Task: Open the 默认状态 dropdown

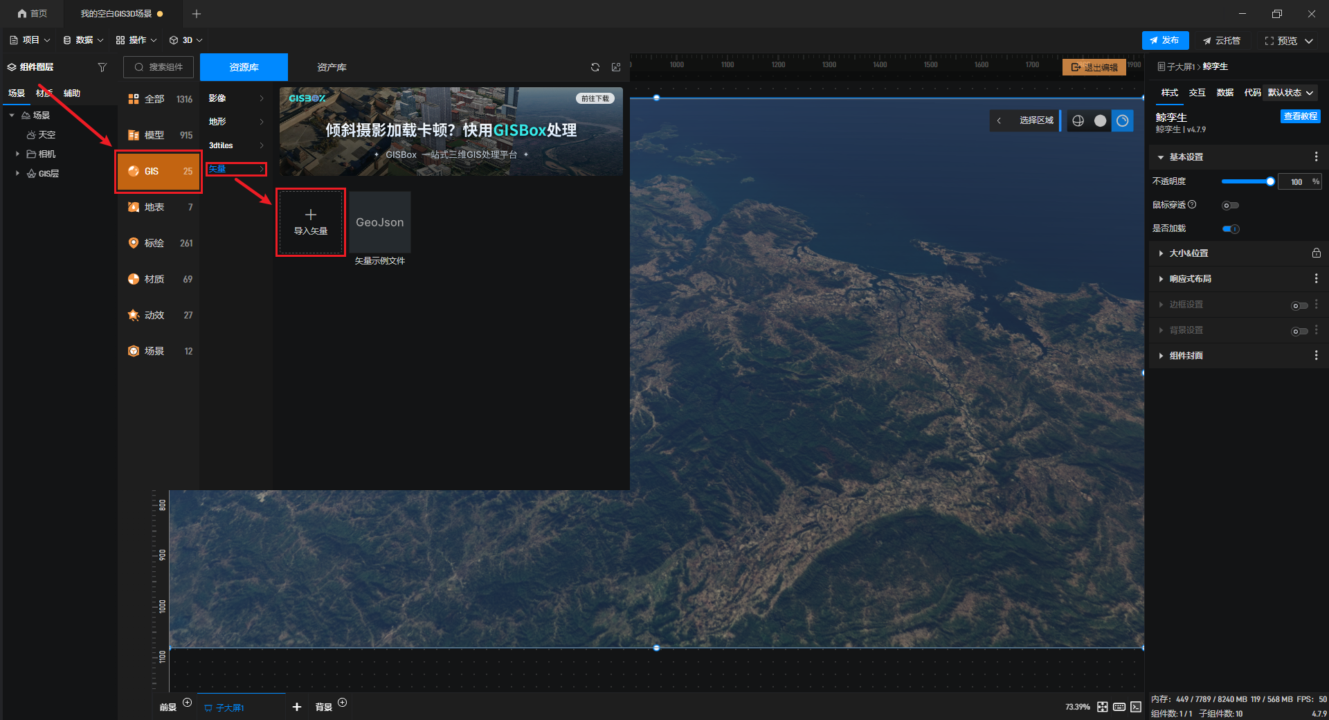Action: (x=1290, y=93)
